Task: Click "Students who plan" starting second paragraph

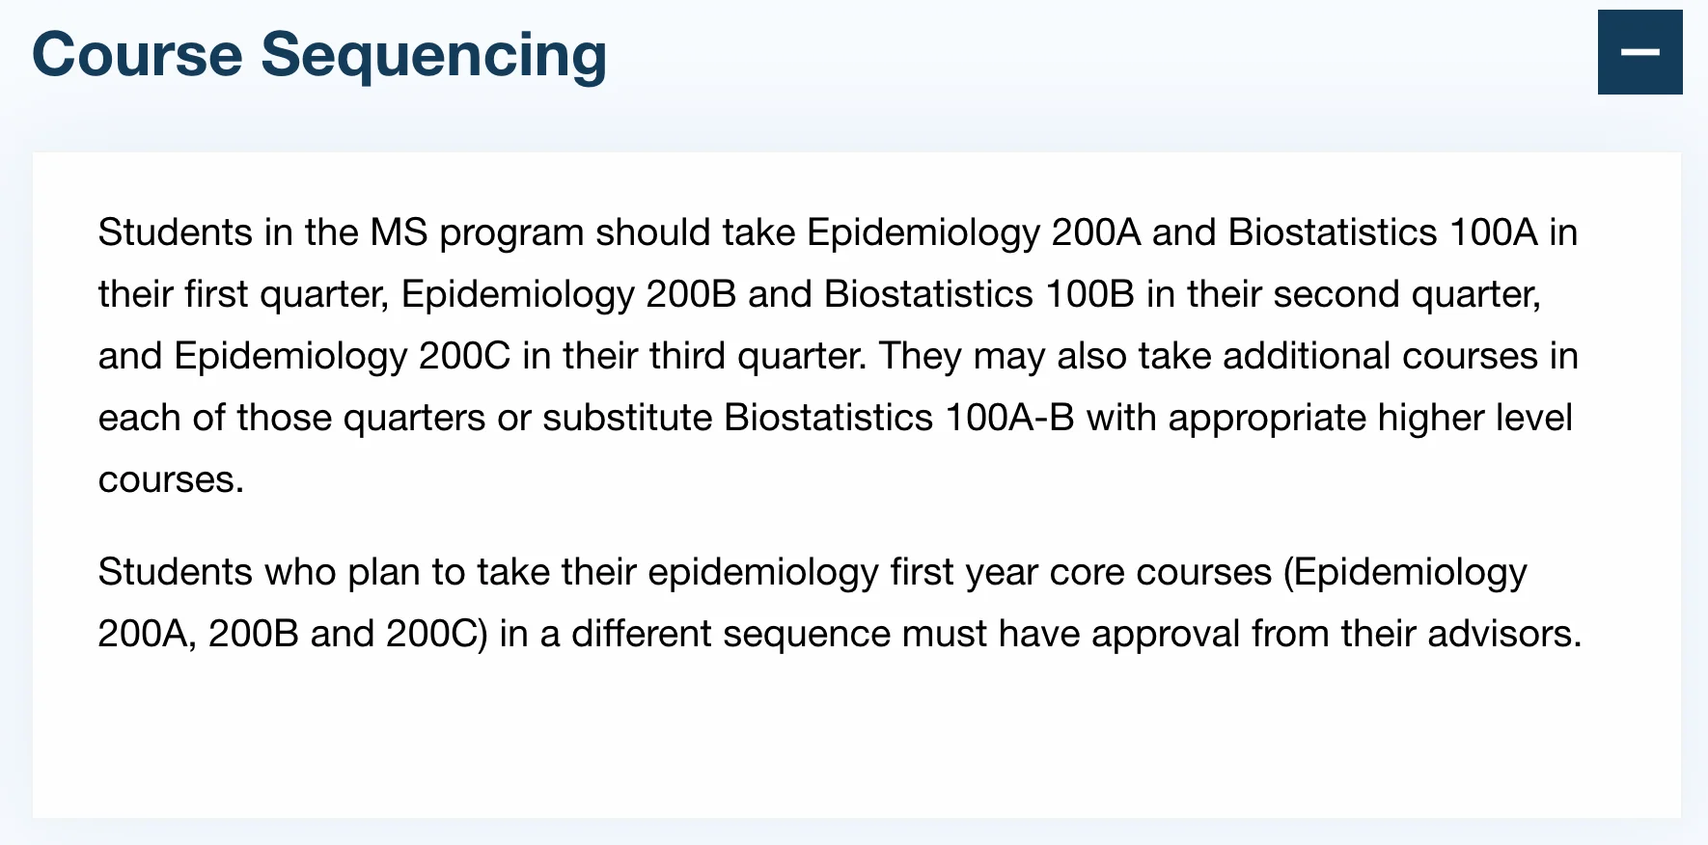Action: pyautogui.click(x=259, y=573)
